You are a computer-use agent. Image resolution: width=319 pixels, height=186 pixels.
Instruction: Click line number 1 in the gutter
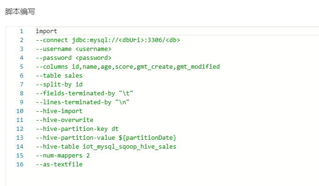22,31
